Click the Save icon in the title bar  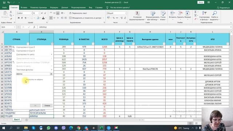coord(4,3)
